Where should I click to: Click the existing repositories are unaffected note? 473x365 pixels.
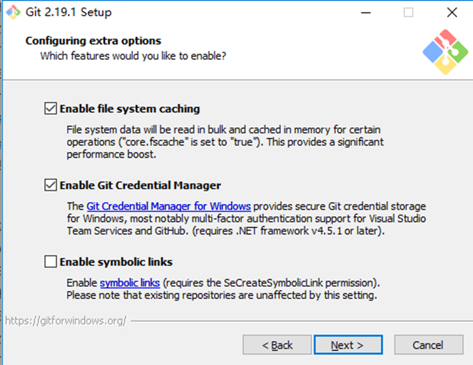pos(221,296)
